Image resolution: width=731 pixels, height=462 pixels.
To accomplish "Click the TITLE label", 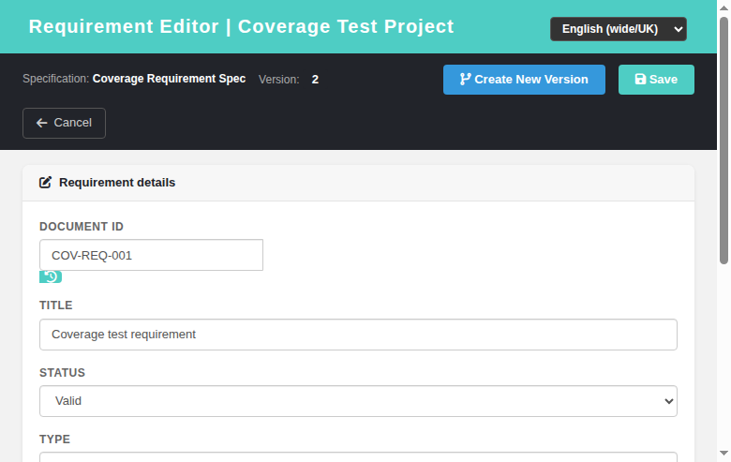I will coord(56,306).
